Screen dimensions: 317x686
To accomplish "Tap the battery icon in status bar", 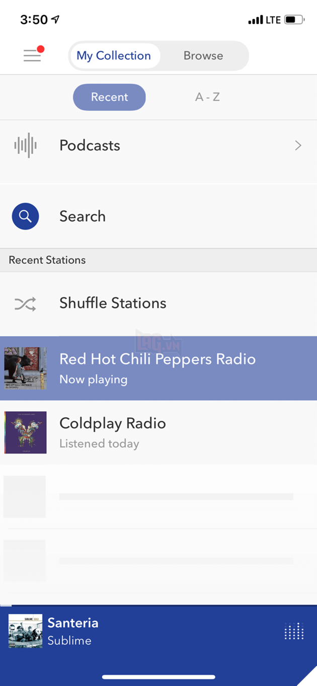I will click(294, 20).
